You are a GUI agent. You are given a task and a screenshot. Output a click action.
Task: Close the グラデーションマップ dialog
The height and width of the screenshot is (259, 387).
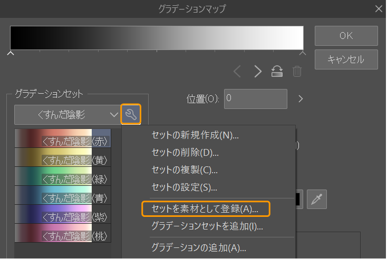coord(379,9)
